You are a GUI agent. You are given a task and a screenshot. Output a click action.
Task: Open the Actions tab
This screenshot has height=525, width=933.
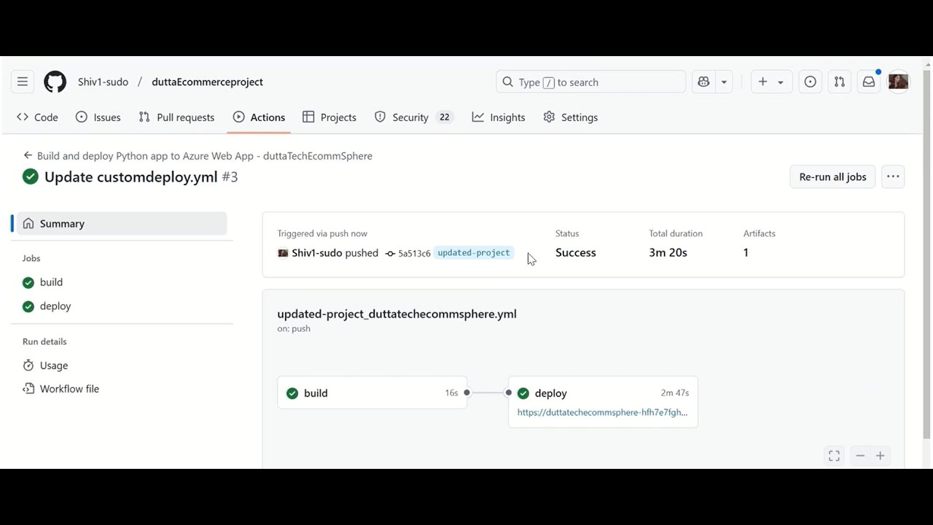coord(259,117)
